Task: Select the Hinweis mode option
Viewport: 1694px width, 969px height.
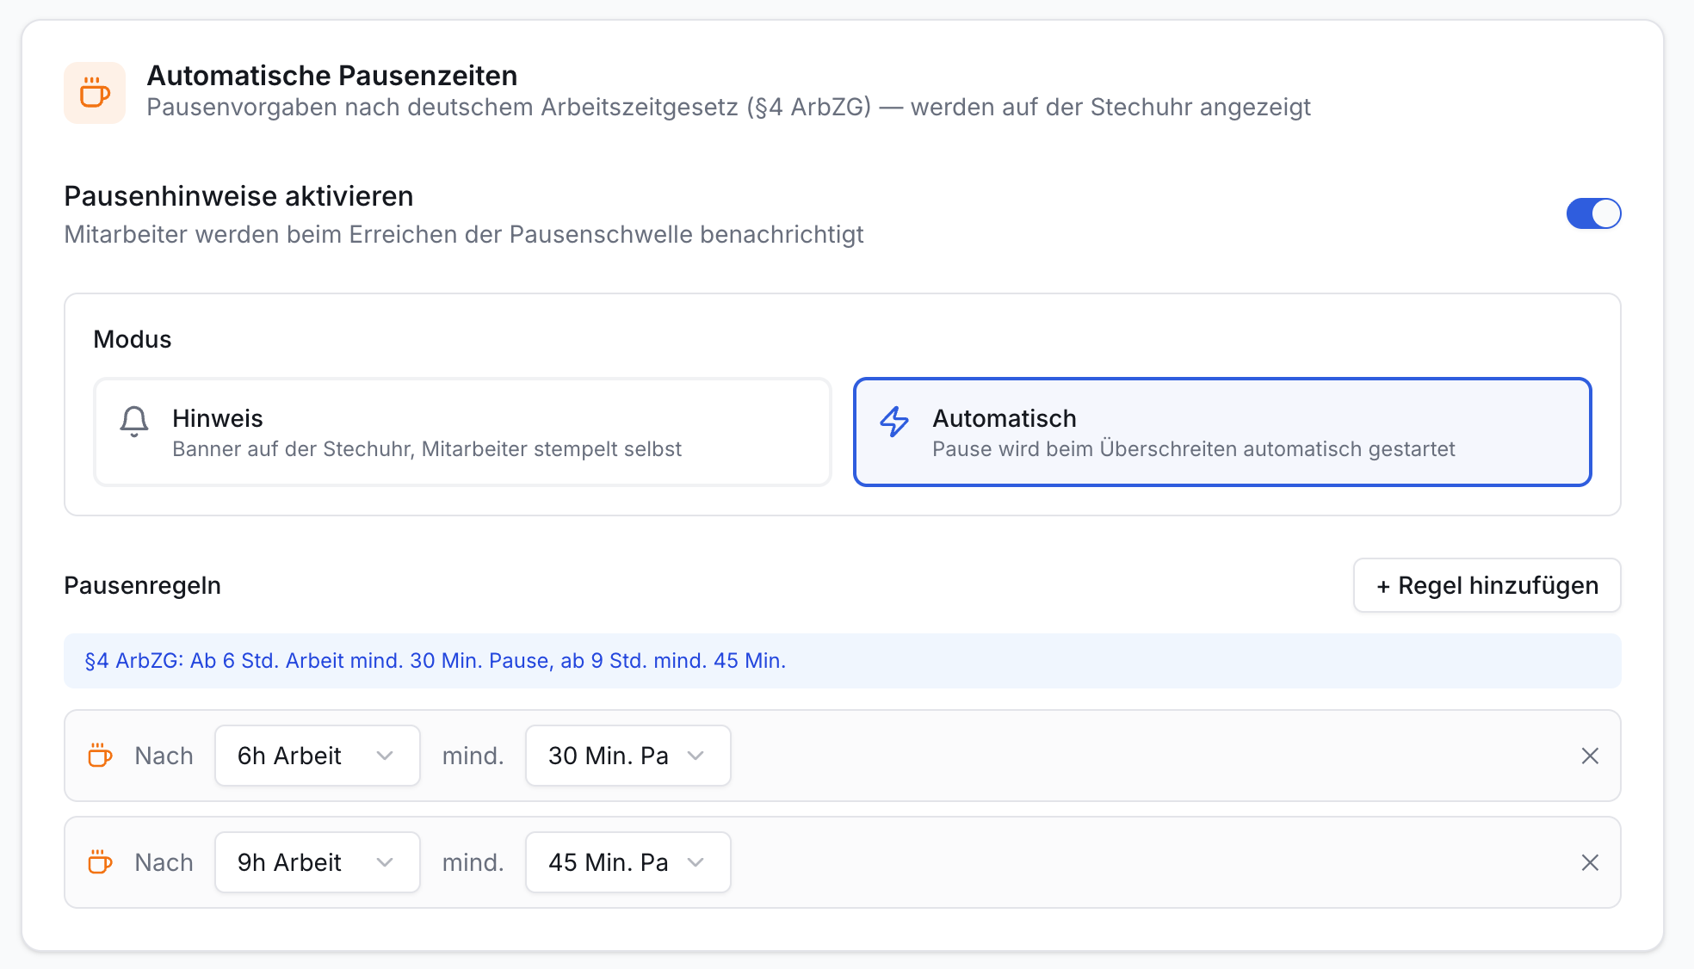Action: (x=462, y=432)
